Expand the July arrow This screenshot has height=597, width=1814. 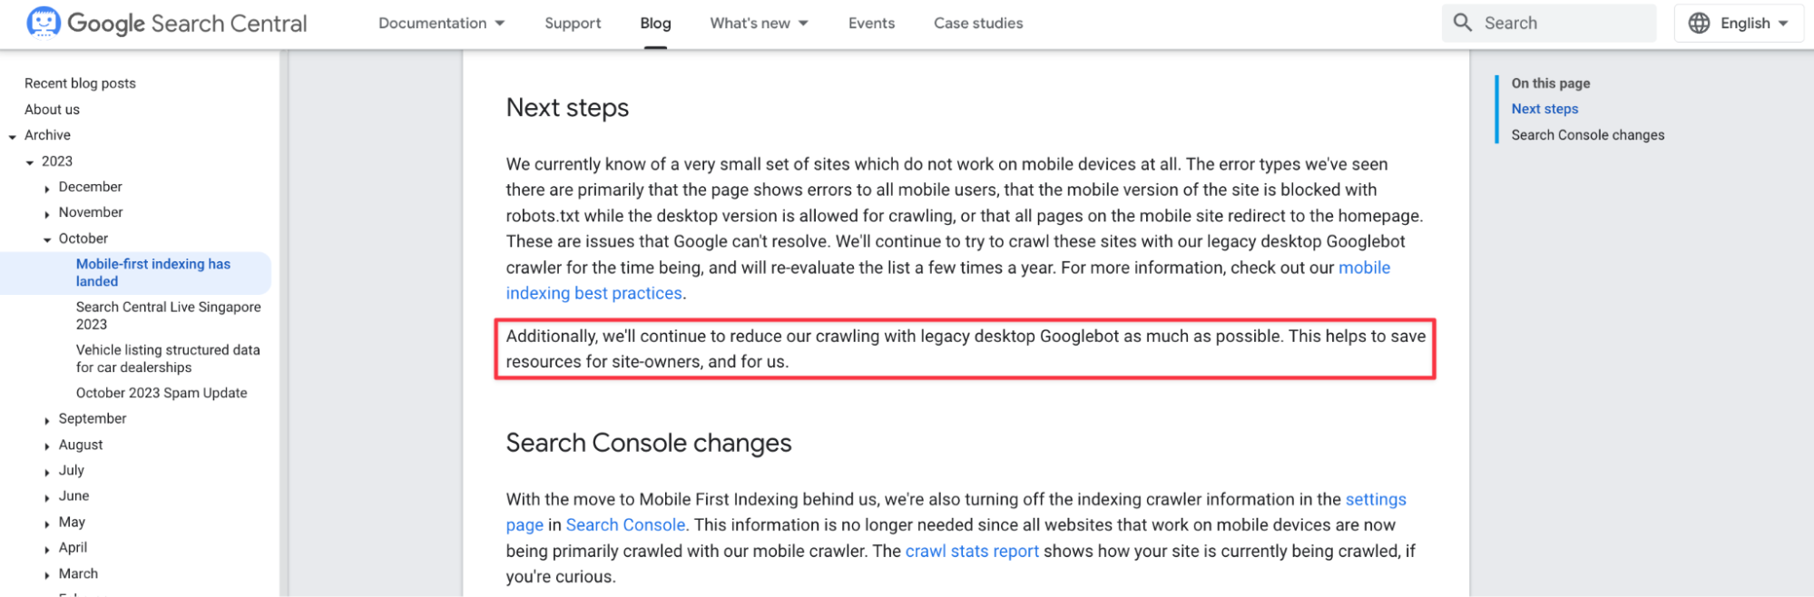[47, 473]
